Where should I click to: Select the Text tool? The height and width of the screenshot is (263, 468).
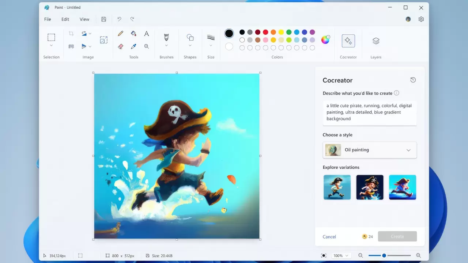(146, 33)
